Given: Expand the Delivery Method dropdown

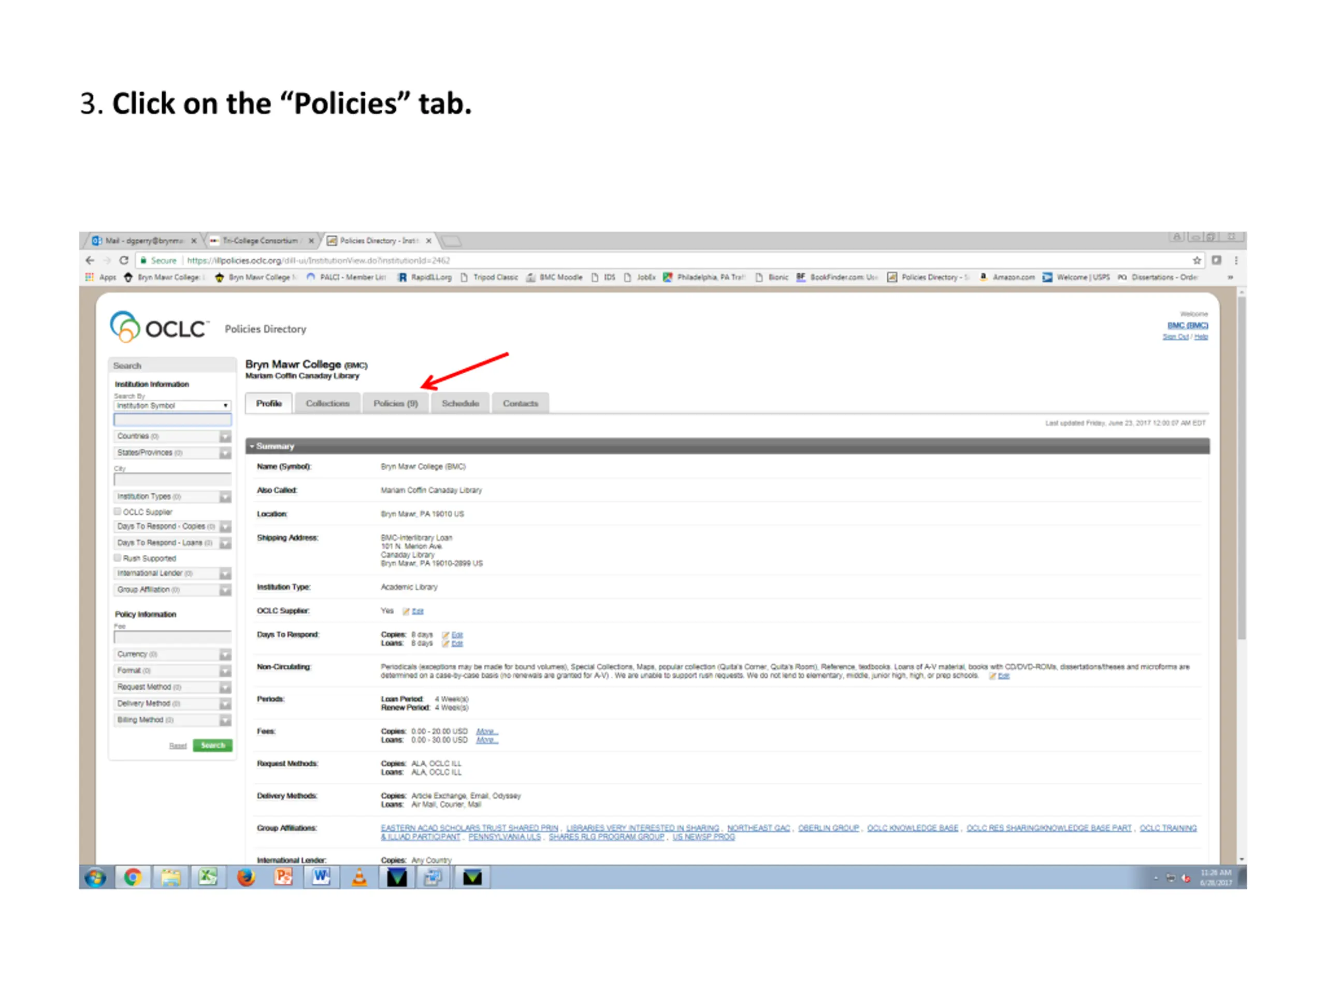Looking at the screenshot, I should [225, 704].
